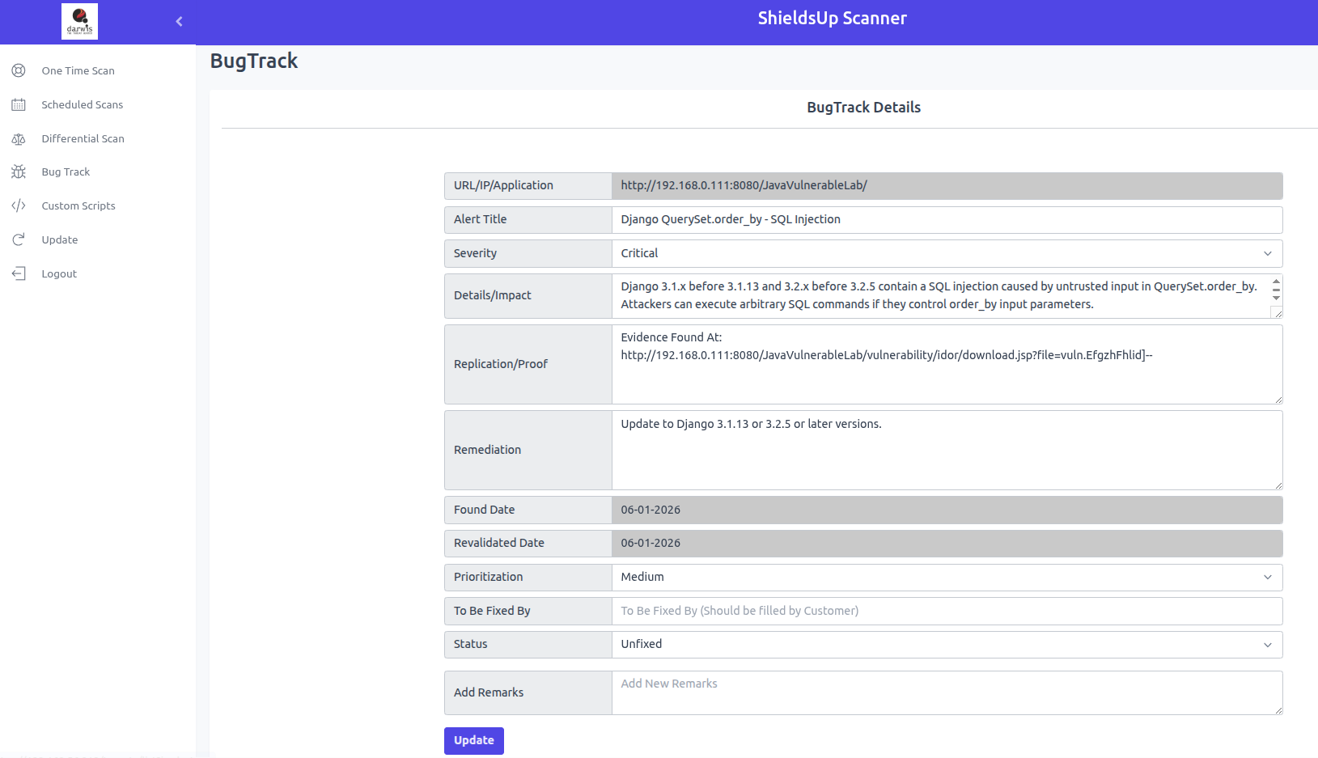
Task: Open the Status dropdown showing Unfixed
Action: pos(947,644)
